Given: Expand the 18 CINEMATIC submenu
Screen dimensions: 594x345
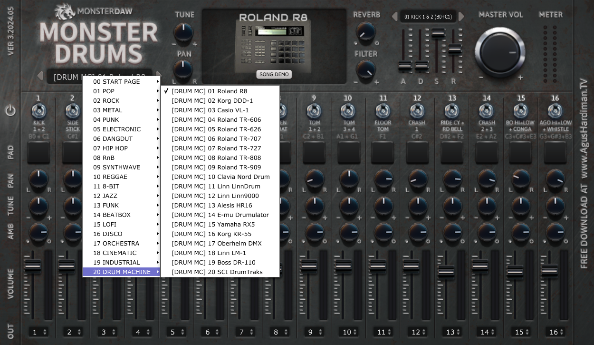Looking at the screenshot, I should pos(122,253).
